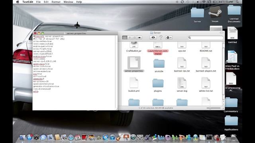Click the Wi-Fi status icon
The height and width of the screenshot is (143, 255).
click(x=204, y=2)
